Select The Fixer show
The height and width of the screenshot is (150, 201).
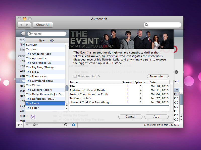coord(45,108)
